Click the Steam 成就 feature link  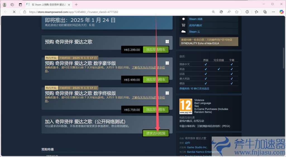point(196,19)
